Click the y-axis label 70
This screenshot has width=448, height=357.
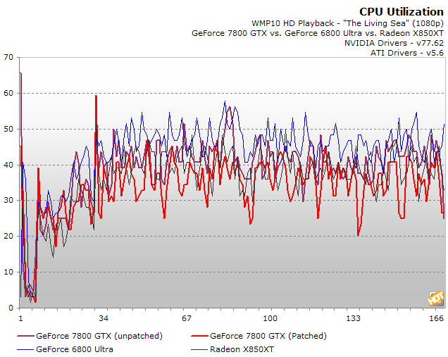point(8,58)
